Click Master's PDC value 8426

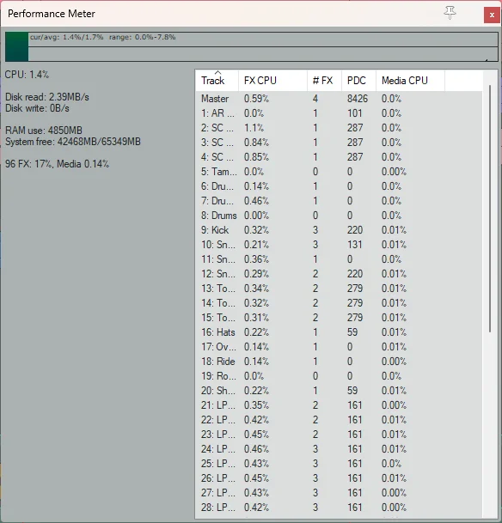click(x=357, y=99)
